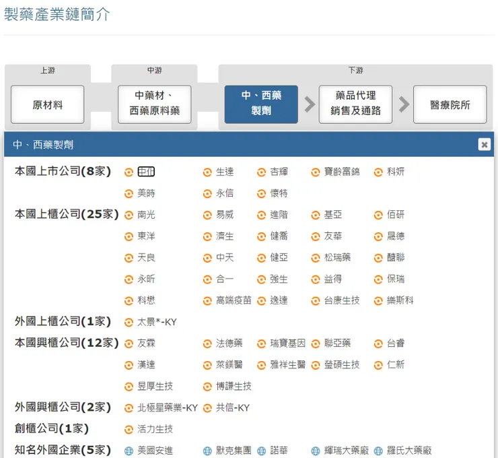Click the orange icon beside 懷特
The height and width of the screenshot is (458, 498).
[x=261, y=194]
